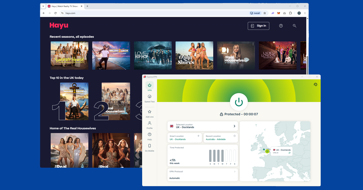Expand the Selected Location chevron
This screenshot has width=363, height=190.
234,126
